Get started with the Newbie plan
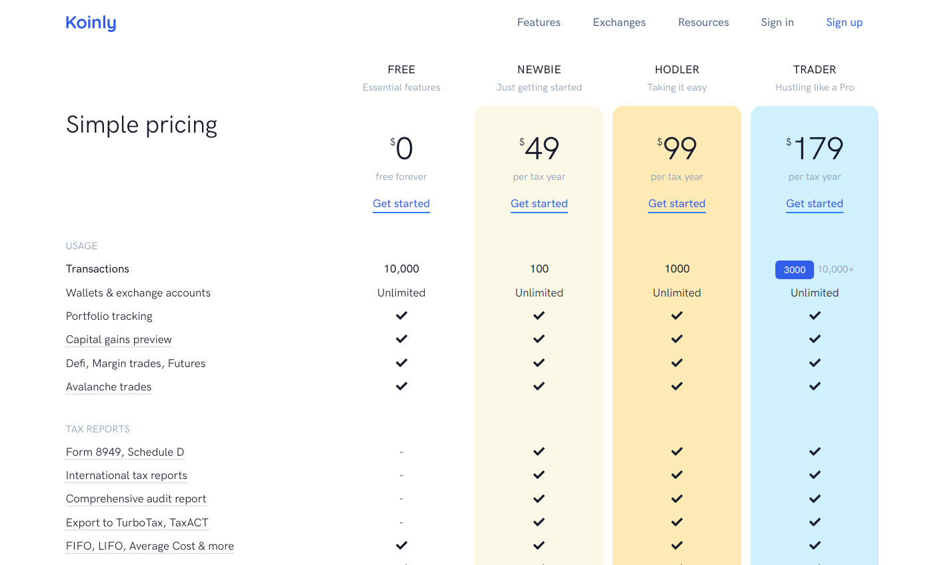Viewport: 938px width, 565px height. (539, 204)
